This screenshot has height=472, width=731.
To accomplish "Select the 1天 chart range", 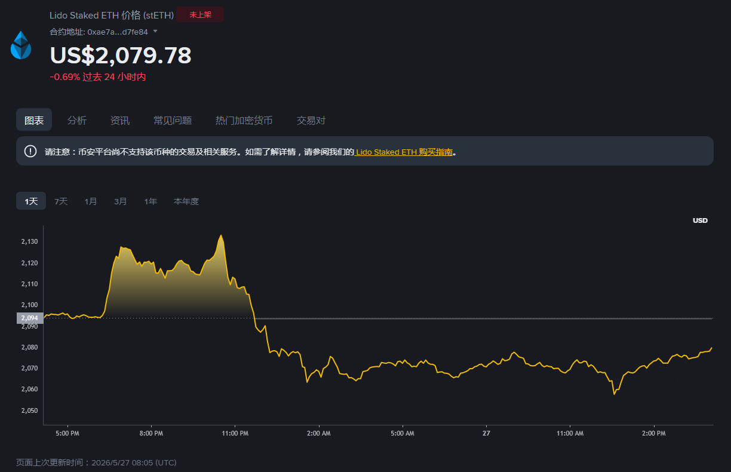I will [31, 201].
